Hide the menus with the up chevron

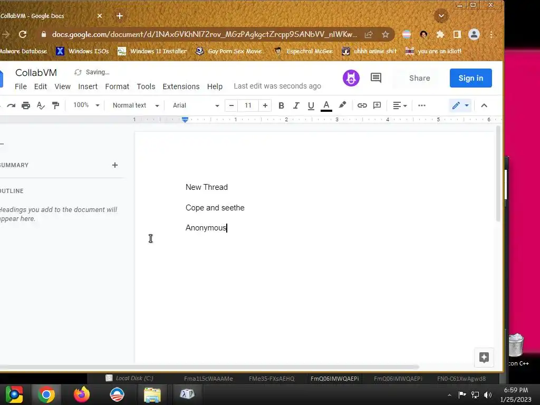(484, 105)
